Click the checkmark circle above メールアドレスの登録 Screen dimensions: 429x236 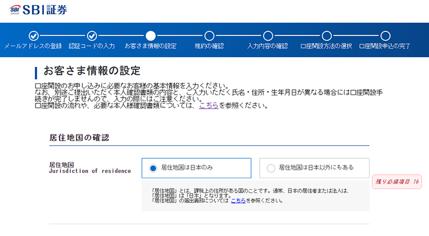33,35
